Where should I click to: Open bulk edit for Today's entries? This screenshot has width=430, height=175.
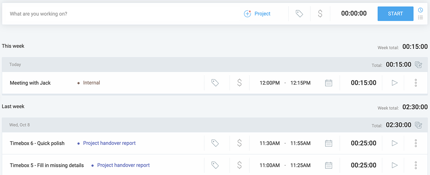(x=419, y=65)
